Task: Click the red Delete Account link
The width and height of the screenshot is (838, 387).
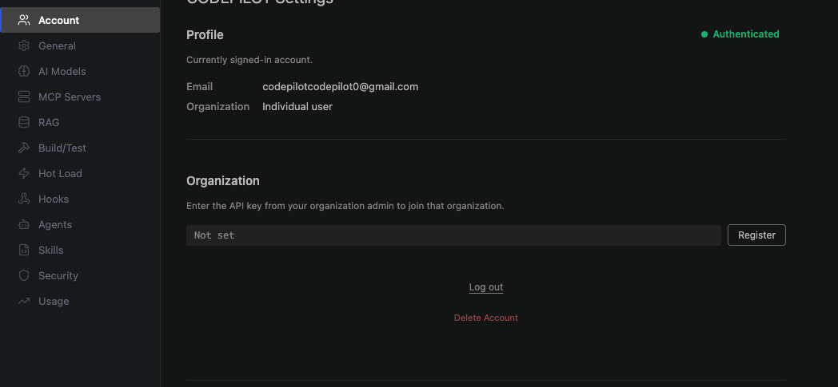Action: 486,318
